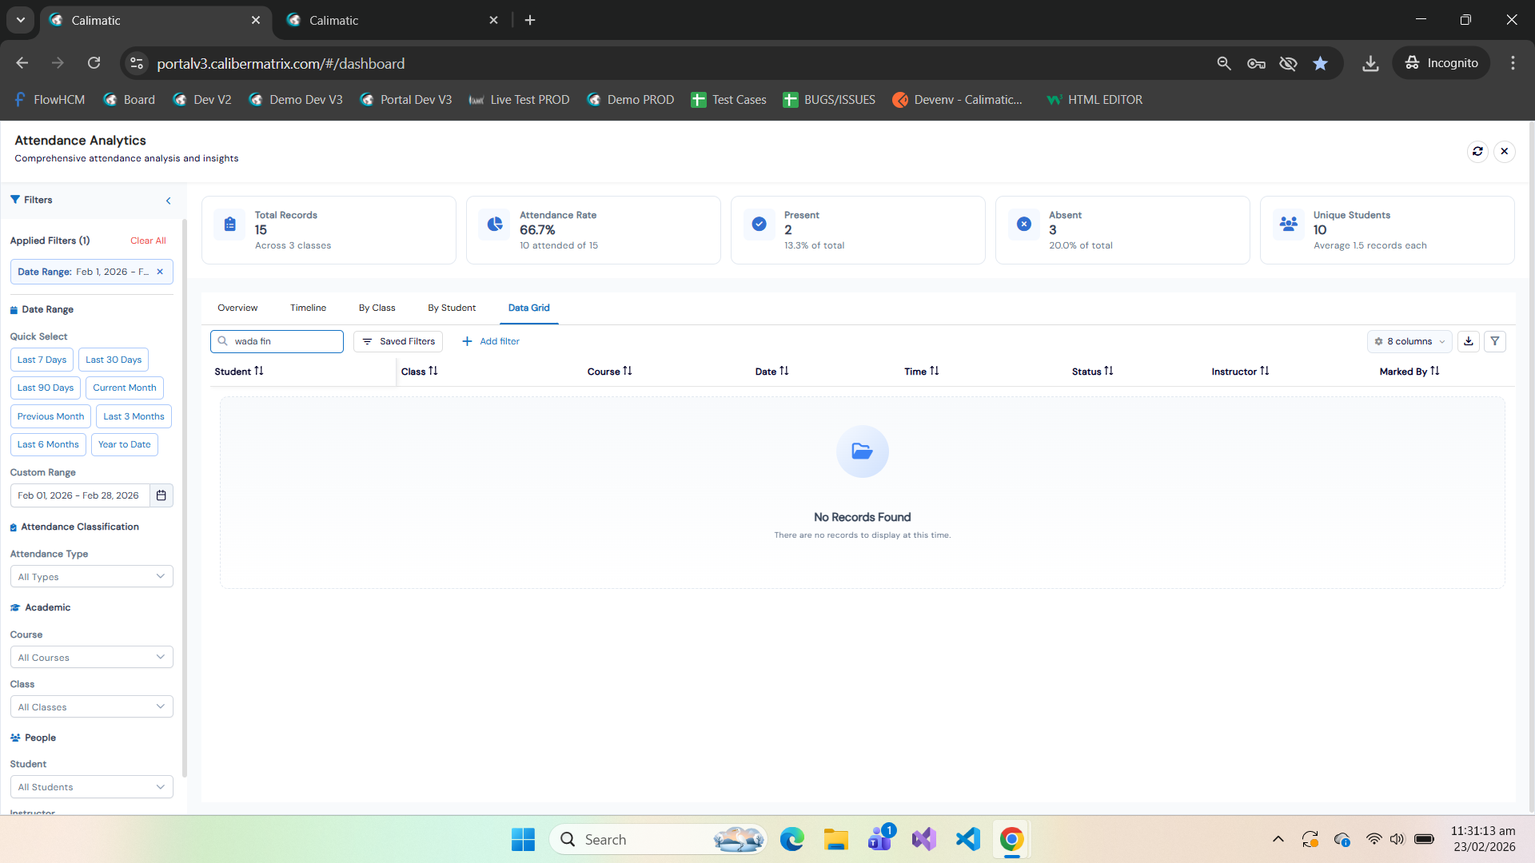Remove the Date Range applied filter chip

[160, 272]
